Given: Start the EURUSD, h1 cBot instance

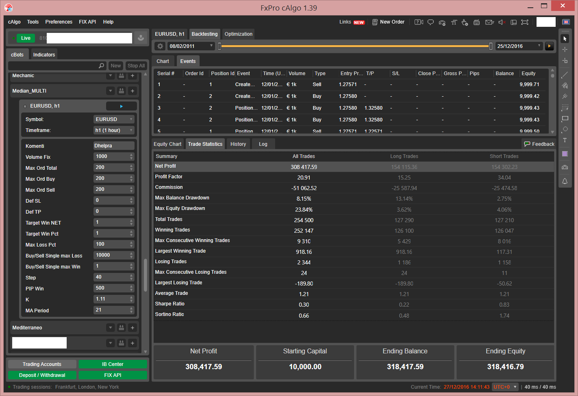Looking at the screenshot, I should click(x=121, y=106).
